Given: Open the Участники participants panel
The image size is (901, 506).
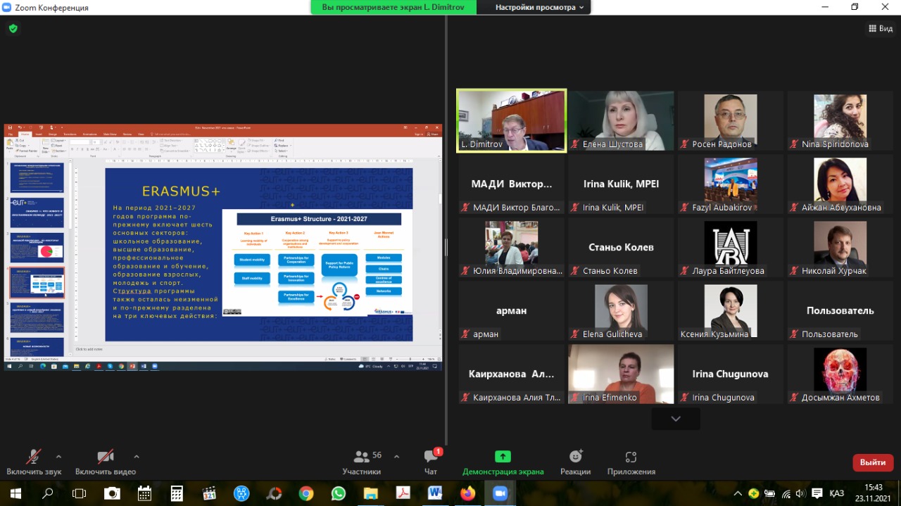Looking at the screenshot, I should click(x=363, y=462).
